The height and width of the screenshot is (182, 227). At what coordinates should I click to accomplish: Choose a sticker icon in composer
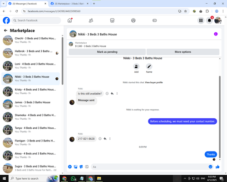coord(81,167)
